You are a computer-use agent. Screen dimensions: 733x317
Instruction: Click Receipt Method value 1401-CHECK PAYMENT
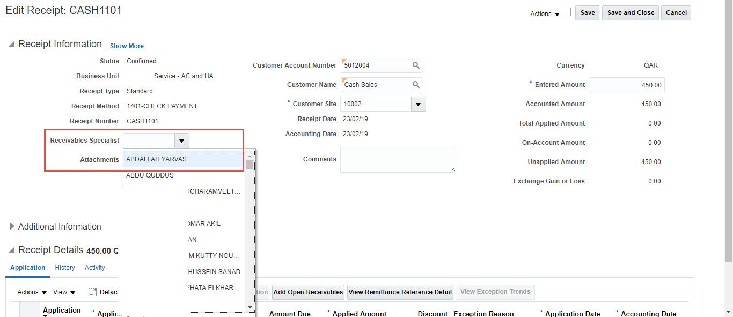pos(162,106)
